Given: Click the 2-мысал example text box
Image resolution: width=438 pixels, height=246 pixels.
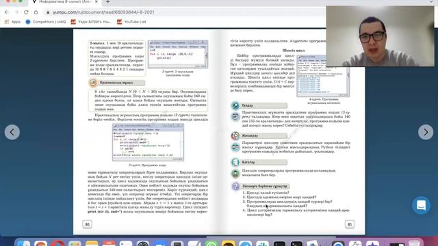Looking at the screenshot, I should coord(117,58).
